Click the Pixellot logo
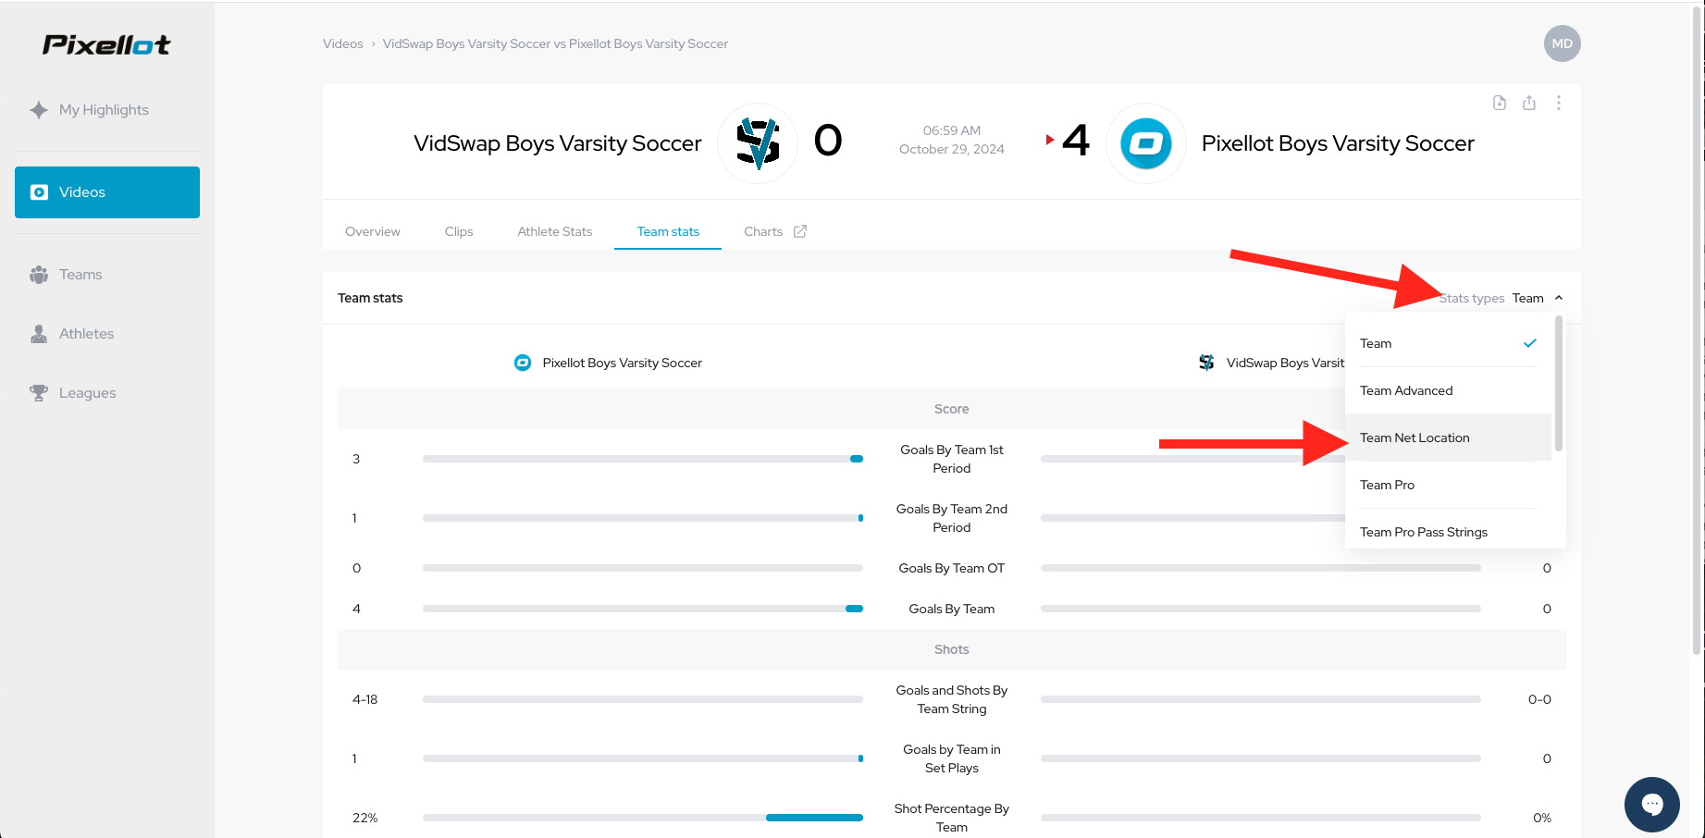 point(106,44)
